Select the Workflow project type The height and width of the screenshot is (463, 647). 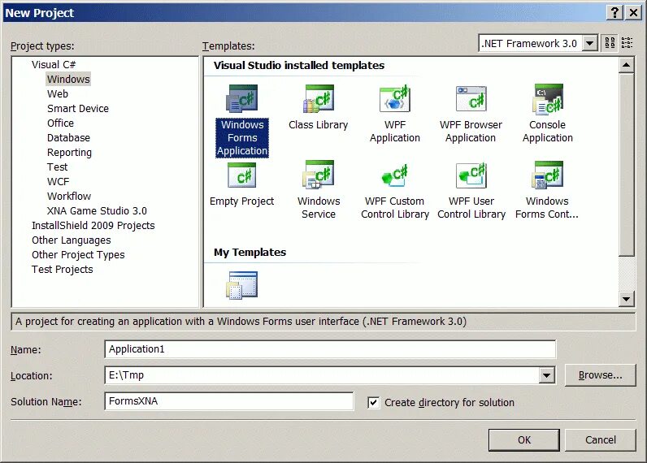(69, 197)
